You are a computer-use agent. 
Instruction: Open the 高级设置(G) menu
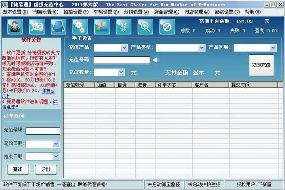pyautogui.click(x=227, y=12)
